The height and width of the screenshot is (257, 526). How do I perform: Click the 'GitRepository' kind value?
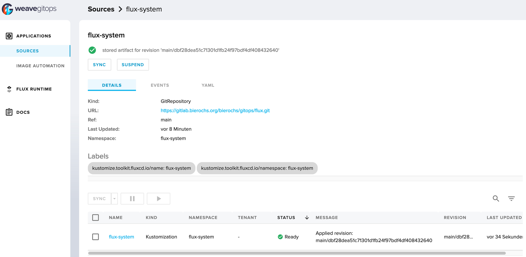[176, 101]
